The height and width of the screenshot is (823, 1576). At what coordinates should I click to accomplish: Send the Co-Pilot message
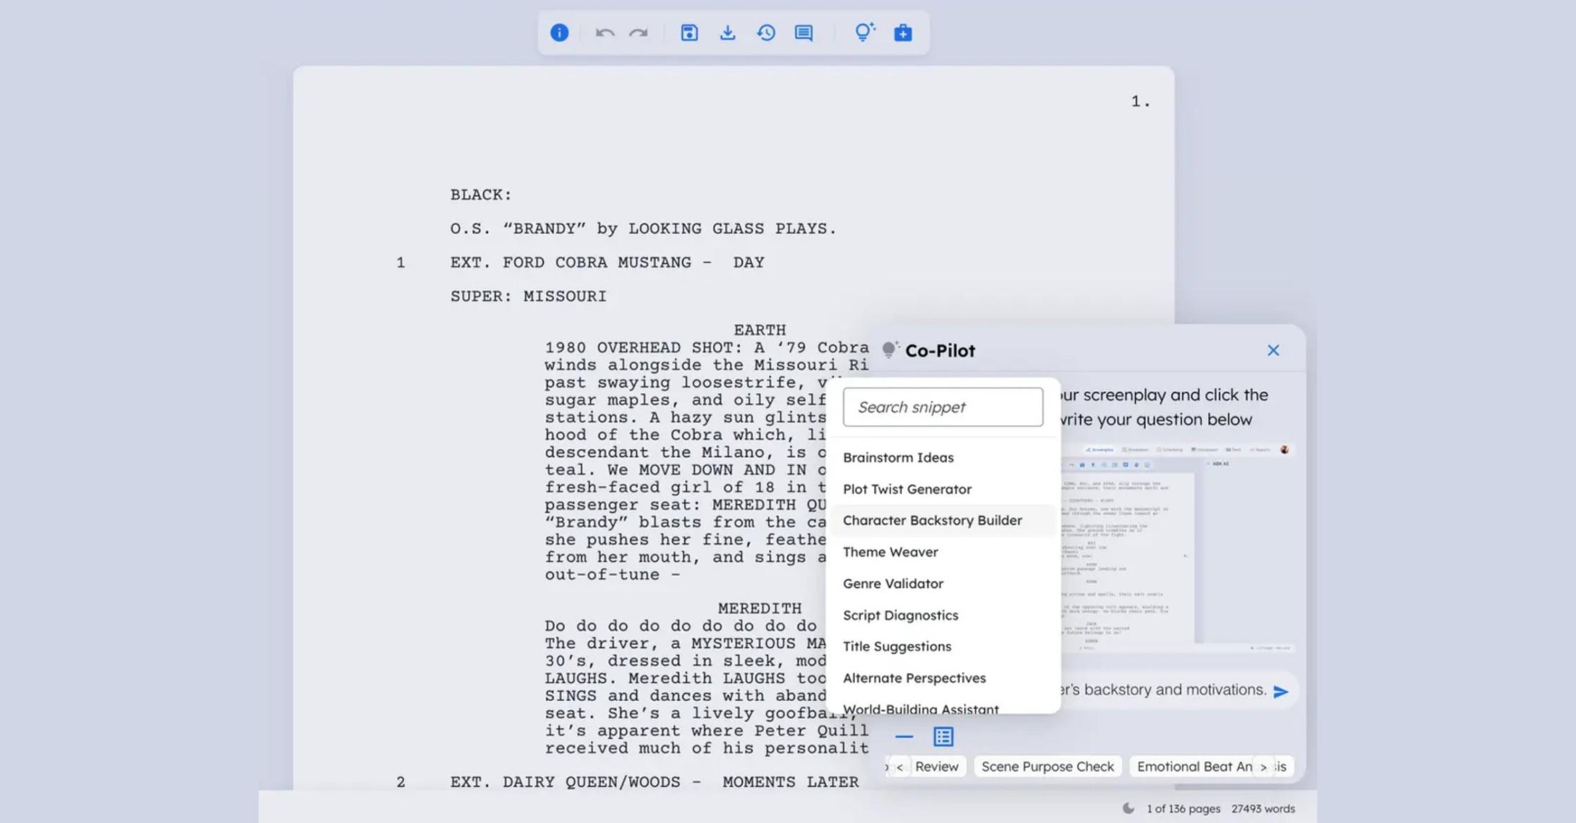[x=1281, y=690]
